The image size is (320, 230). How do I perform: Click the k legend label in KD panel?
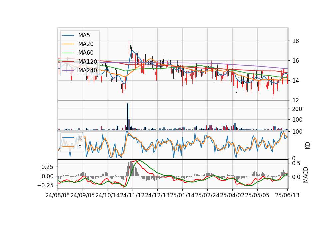point(80,138)
